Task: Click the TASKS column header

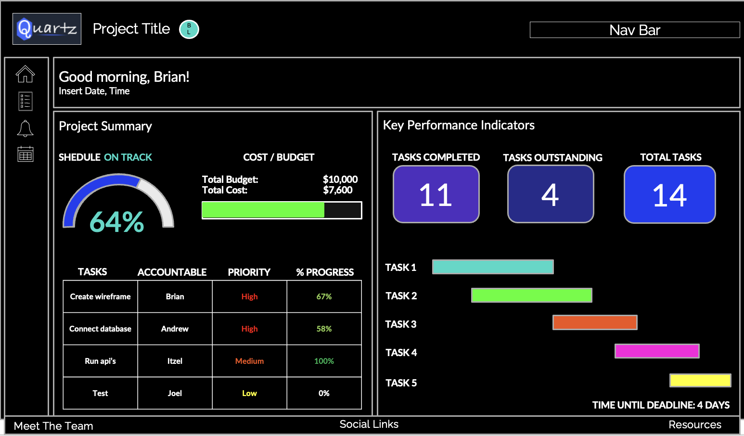Action: (92, 272)
